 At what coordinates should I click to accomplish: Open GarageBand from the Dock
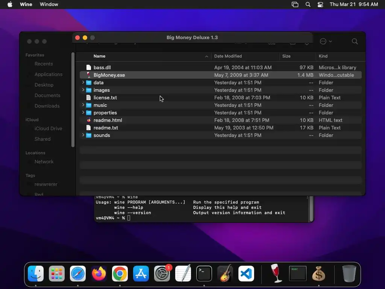pyautogui.click(x=225, y=273)
